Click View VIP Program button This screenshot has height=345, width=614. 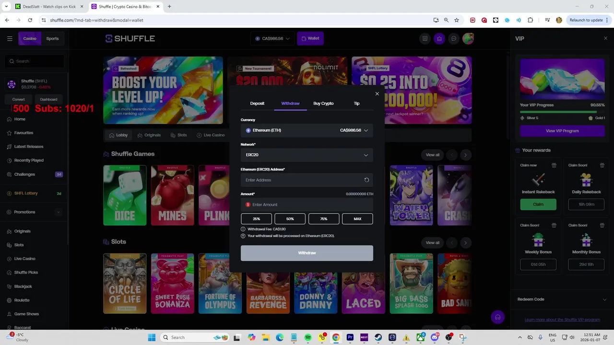point(562,131)
